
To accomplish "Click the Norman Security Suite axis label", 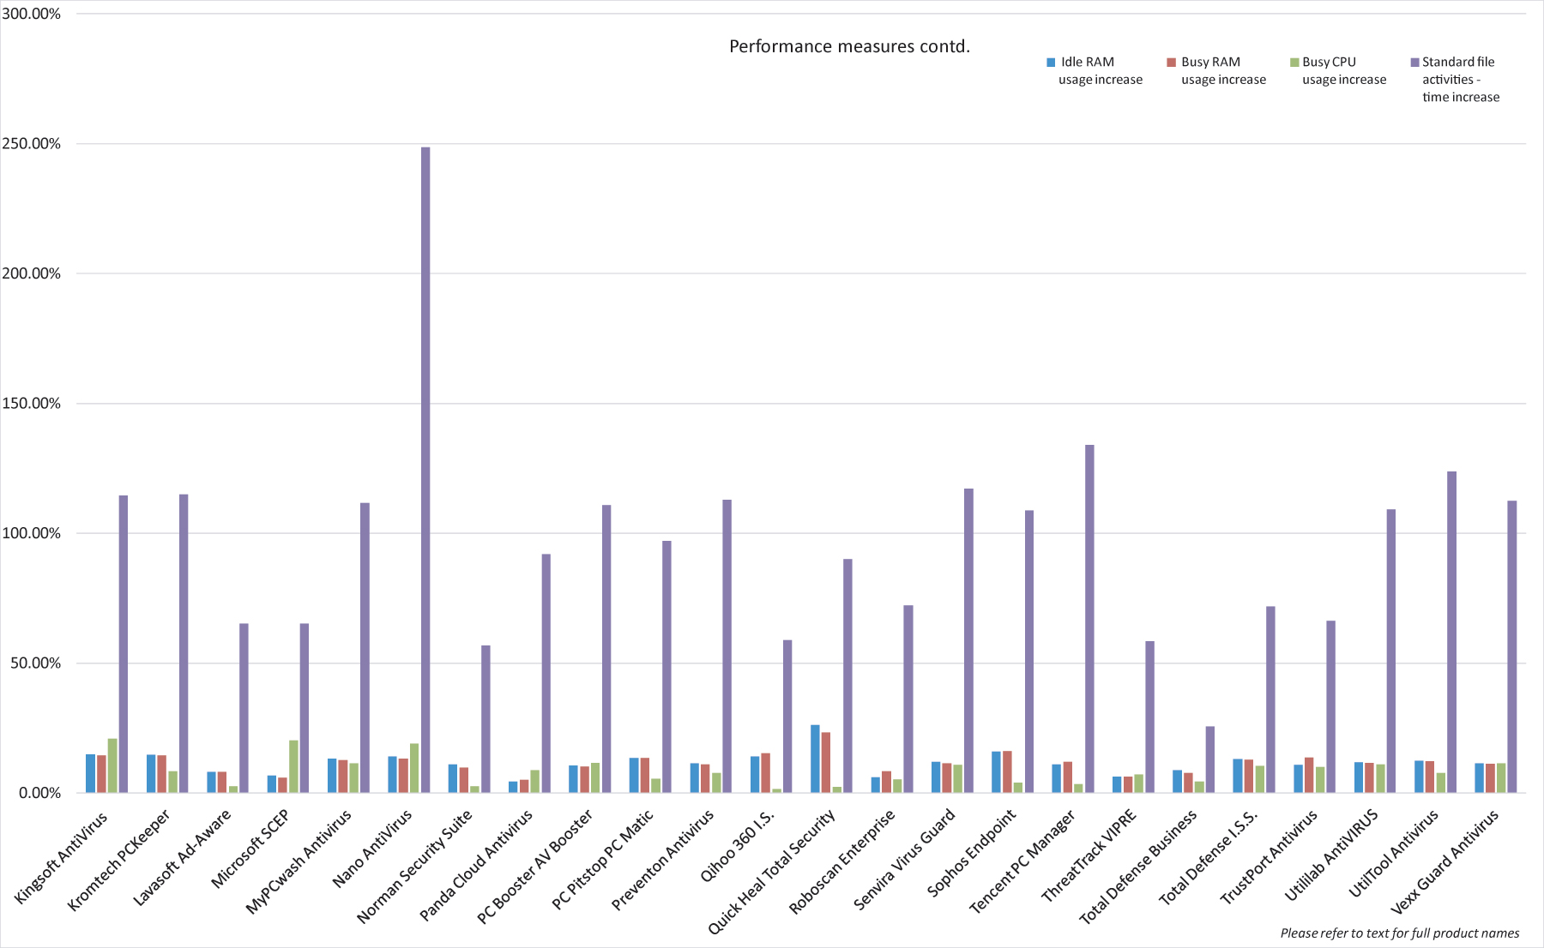I will click(x=414, y=867).
